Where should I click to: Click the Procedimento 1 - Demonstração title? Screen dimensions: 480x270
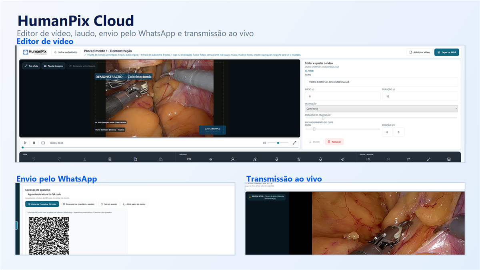[x=108, y=51]
